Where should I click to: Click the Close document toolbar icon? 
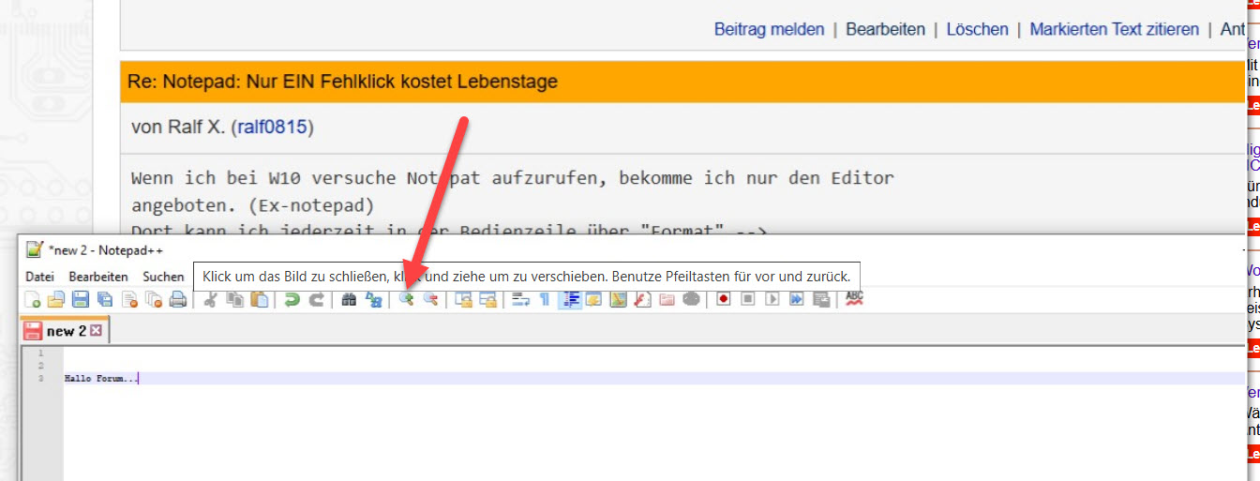[129, 300]
